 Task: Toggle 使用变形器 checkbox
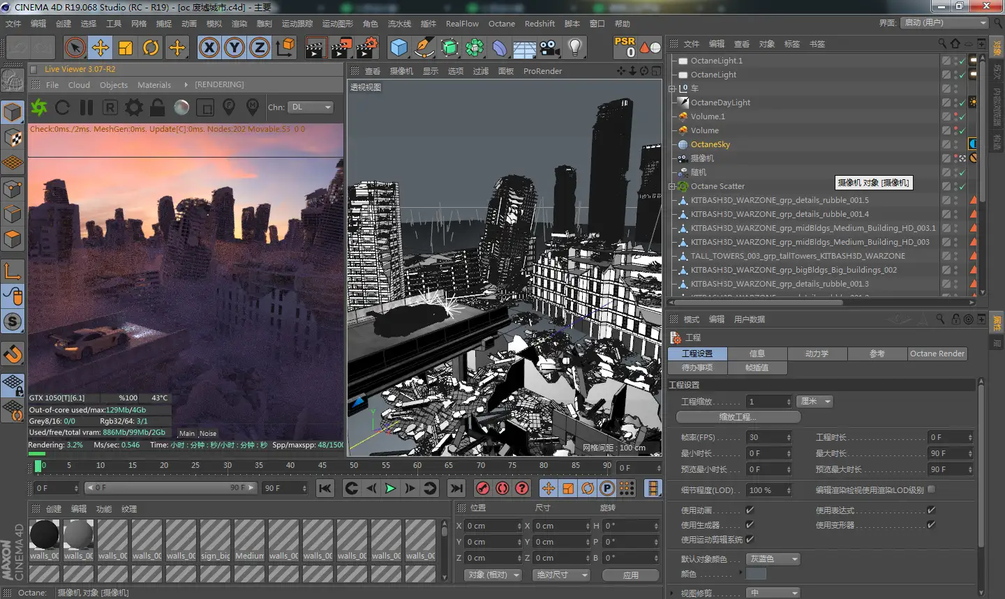coord(931,524)
